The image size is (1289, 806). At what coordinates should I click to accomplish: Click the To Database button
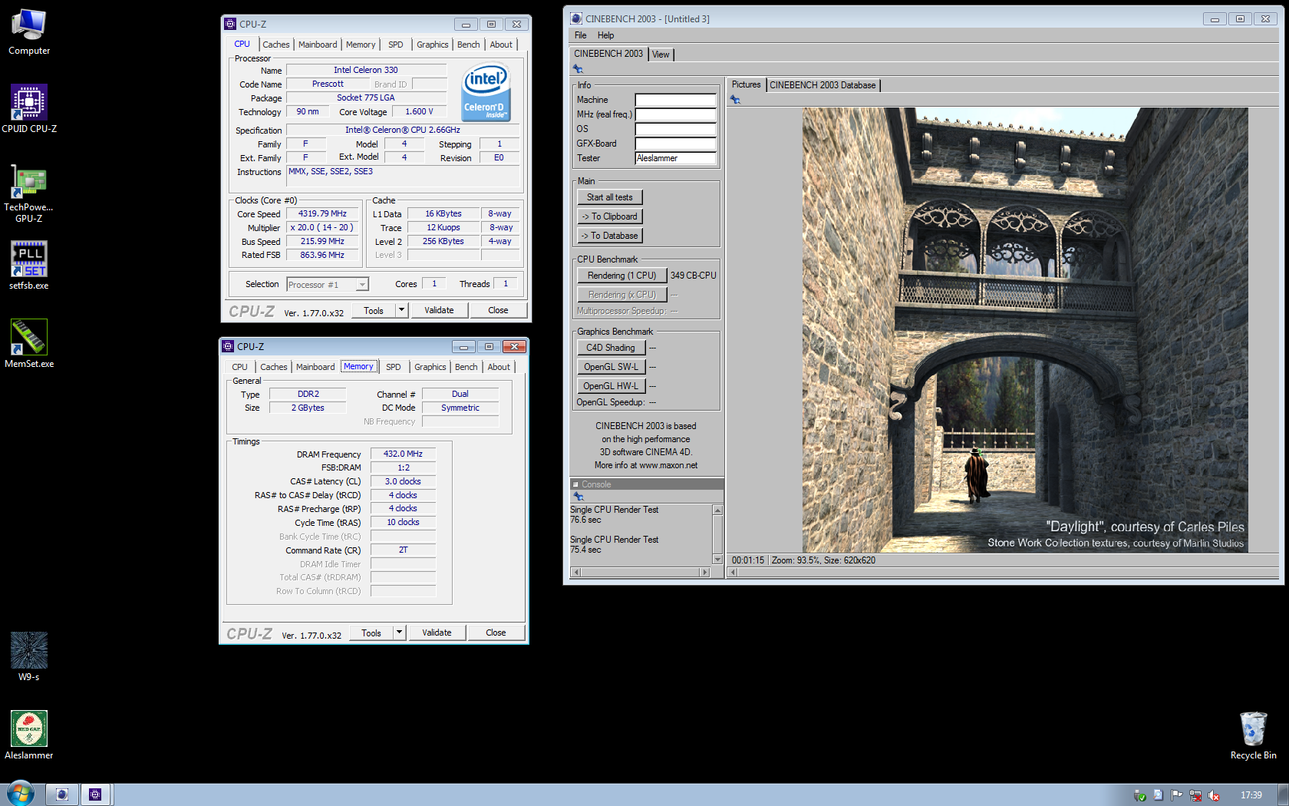point(610,236)
